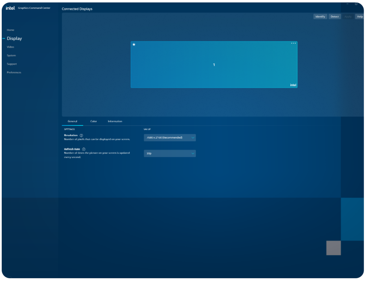The height and width of the screenshot is (281, 366).
Task: Open the Information tab
Action: coord(115,121)
